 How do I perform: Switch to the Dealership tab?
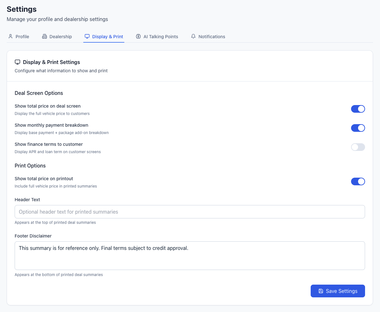pos(60,37)
